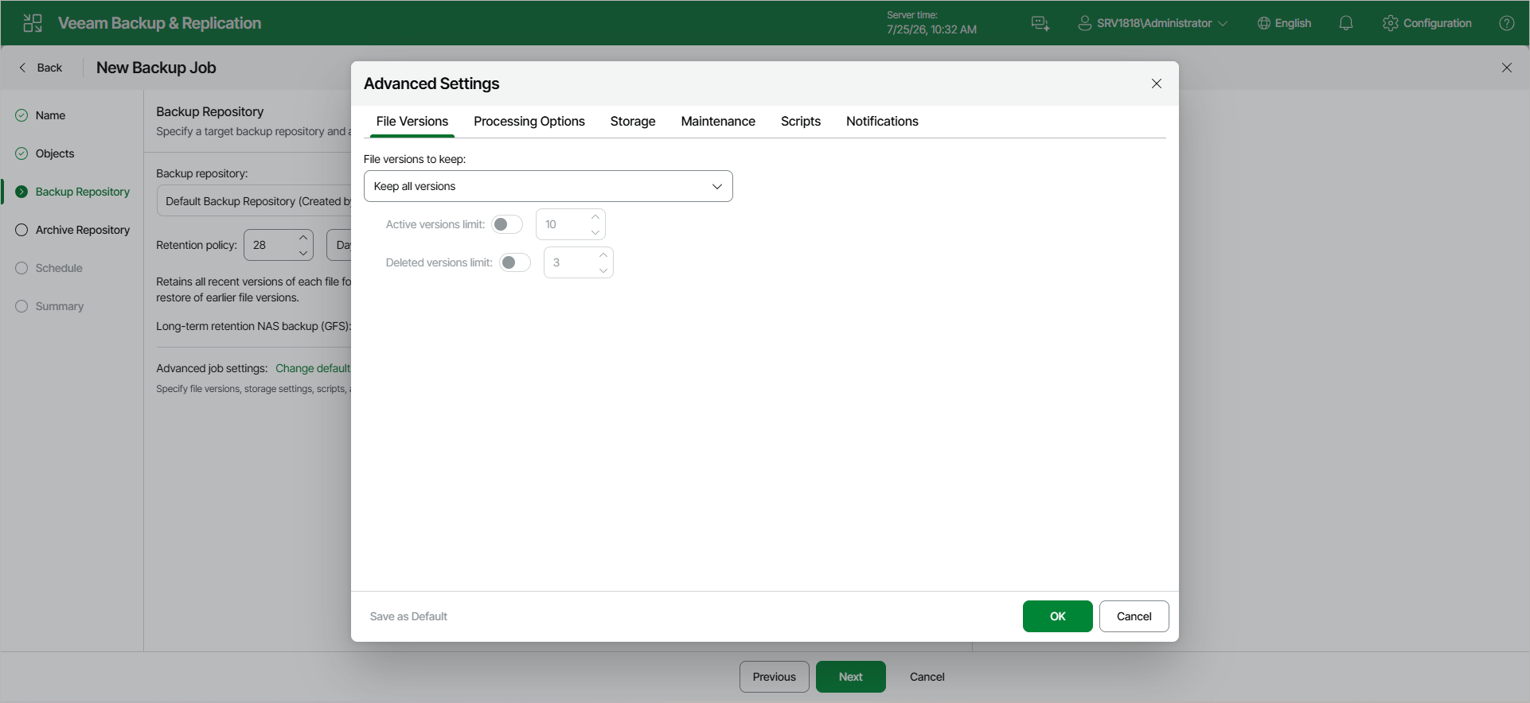
Task: Increase the Active versions limit value
Action: coord(595,216)
